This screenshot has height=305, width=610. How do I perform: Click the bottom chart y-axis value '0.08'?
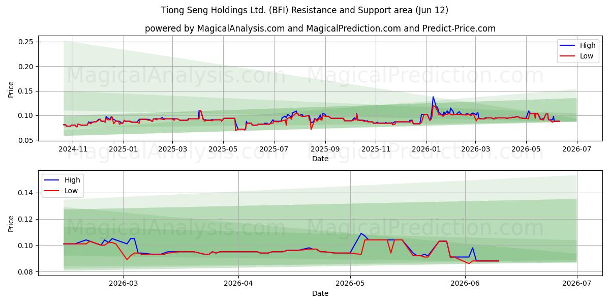tap(26, 272)
